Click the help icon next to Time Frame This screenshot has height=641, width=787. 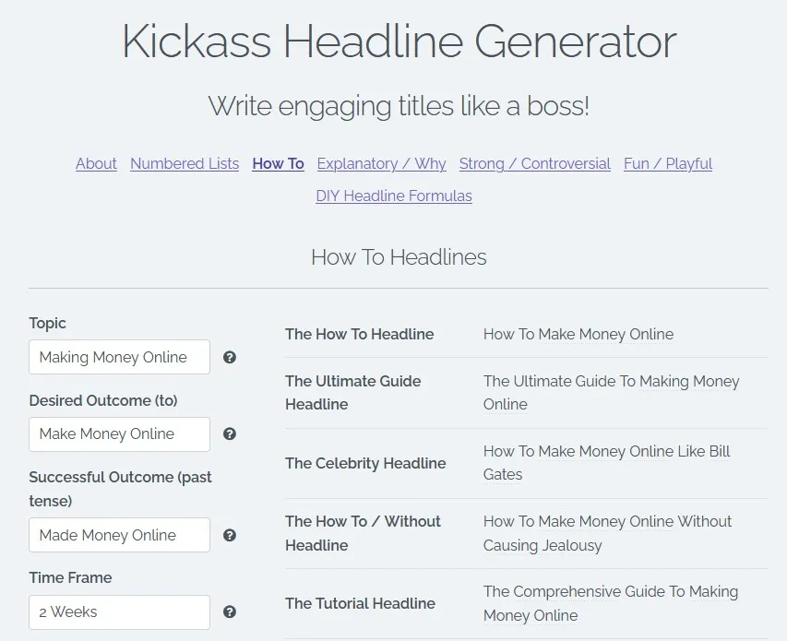[x=230, y=611]
